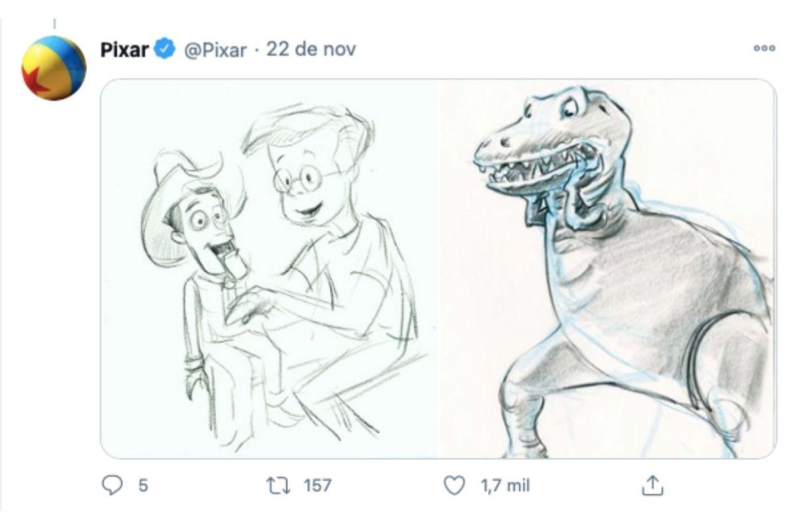The image size is (796, 530).
Task: Click the reply count "5"
Action: pyautogui.click(x=143, y=486)
